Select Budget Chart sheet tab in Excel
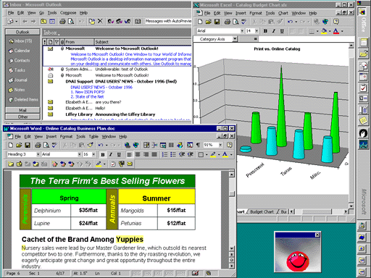This screenshot has height=278, width=371. [x=262, y=211]
